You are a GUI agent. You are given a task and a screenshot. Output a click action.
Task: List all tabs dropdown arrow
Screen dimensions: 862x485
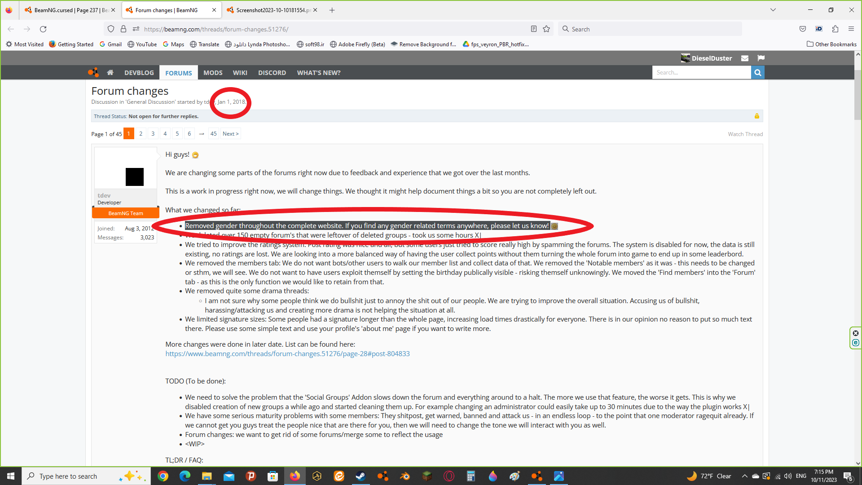click(773, 10)
